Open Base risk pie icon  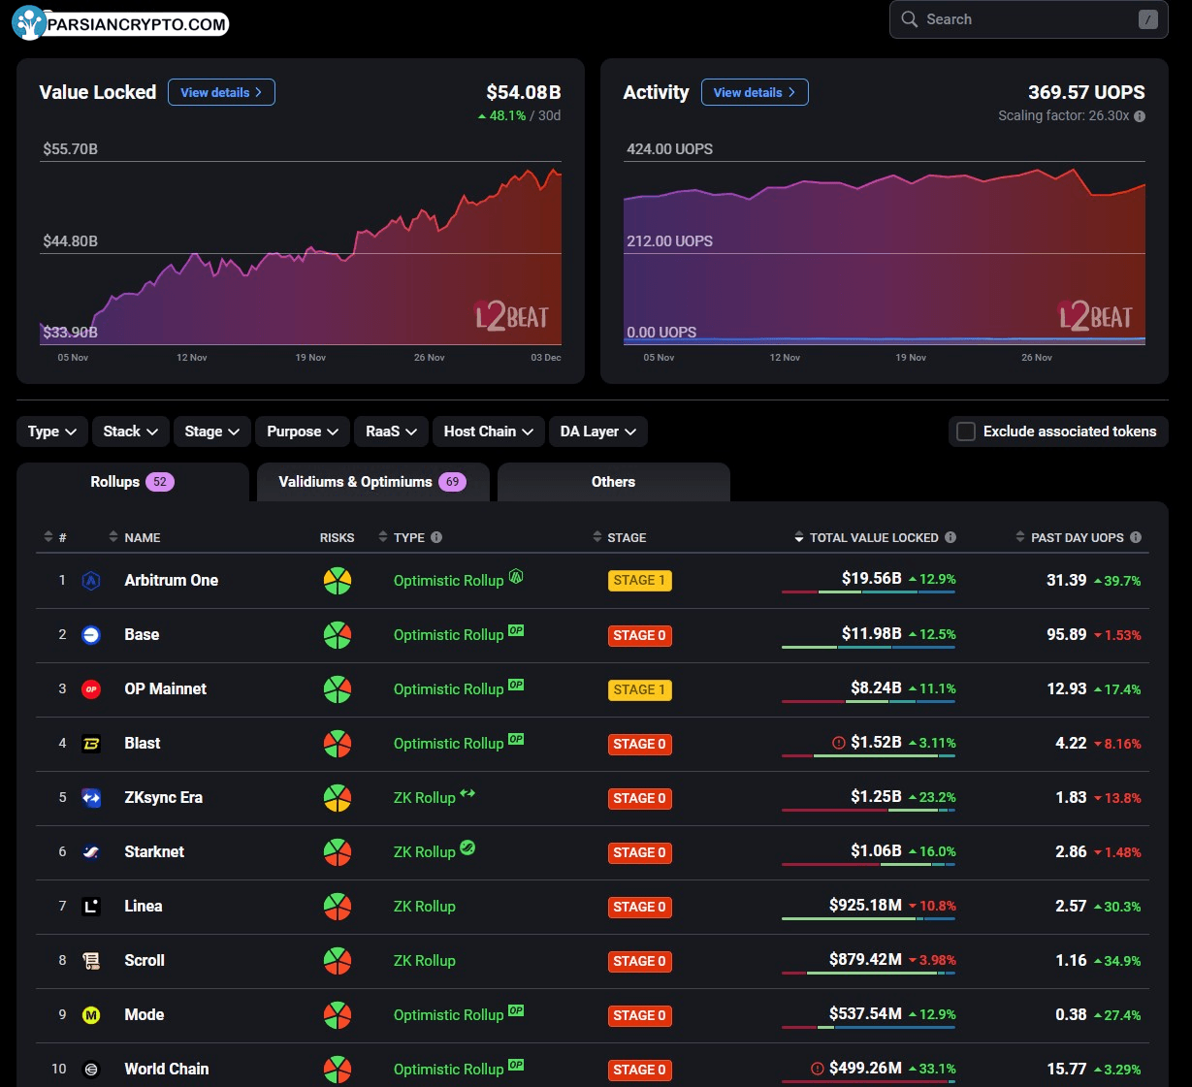(338, 635)
